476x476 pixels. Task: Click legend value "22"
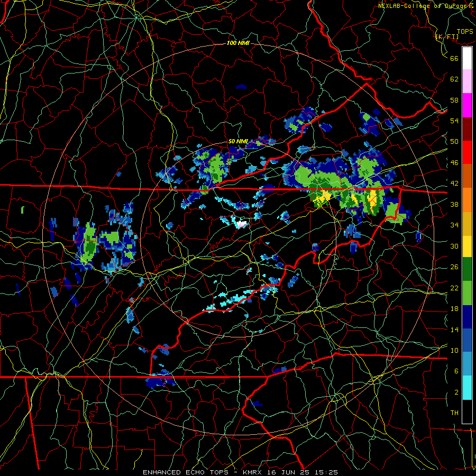pos(454,288)
